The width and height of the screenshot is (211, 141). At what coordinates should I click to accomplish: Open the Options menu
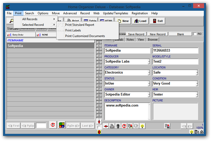tap(43, 13)
